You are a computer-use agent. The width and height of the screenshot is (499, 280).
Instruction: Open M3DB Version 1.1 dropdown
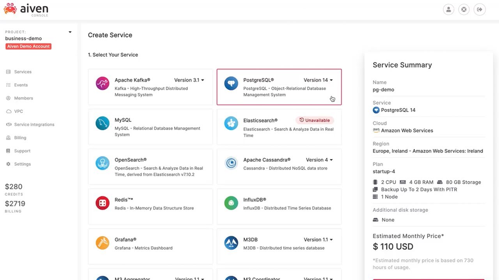pos(318,240)
